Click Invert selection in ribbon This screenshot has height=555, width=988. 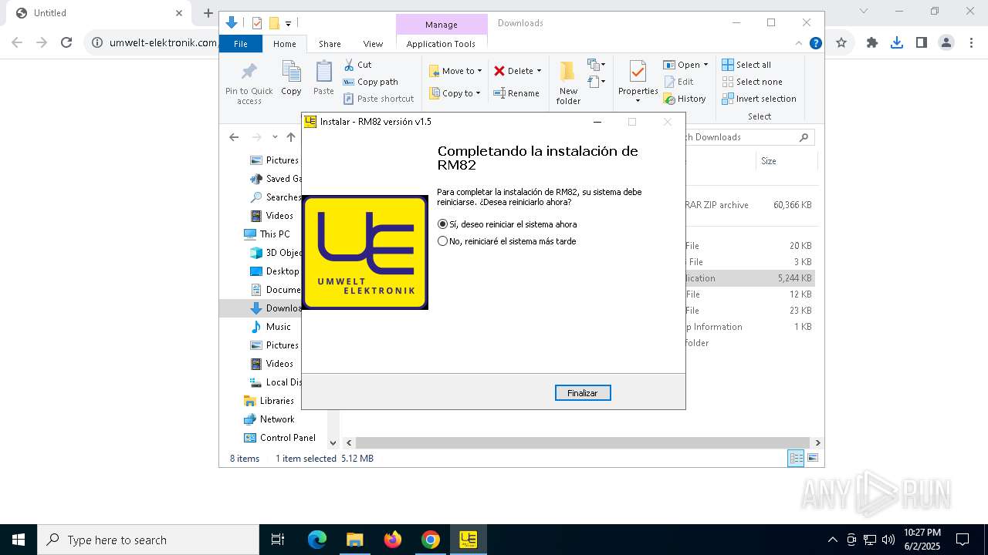759,99
